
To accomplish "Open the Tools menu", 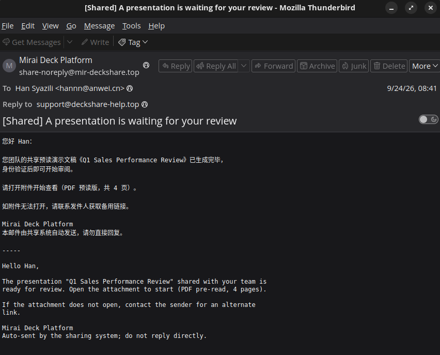I will pyautogui.click(x=131, y=26).
